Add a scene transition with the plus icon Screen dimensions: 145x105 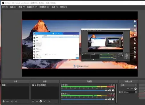coord(128,89)
